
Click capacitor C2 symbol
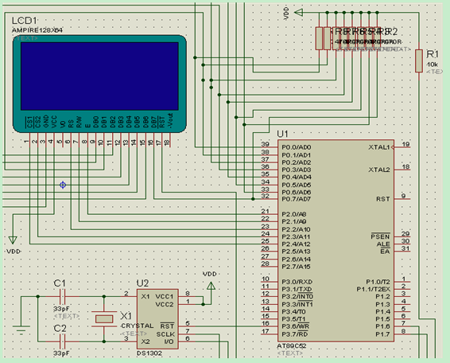(62, 342)
